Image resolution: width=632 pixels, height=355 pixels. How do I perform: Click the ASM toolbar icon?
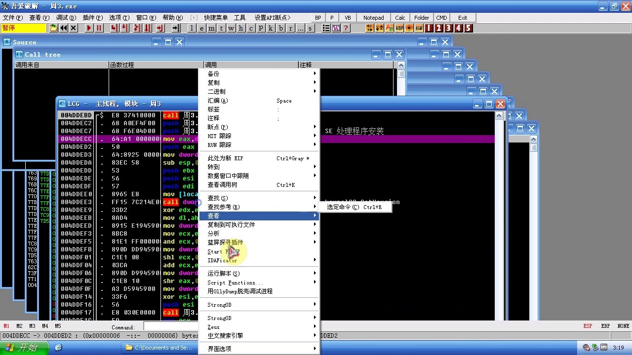point(419,28)
